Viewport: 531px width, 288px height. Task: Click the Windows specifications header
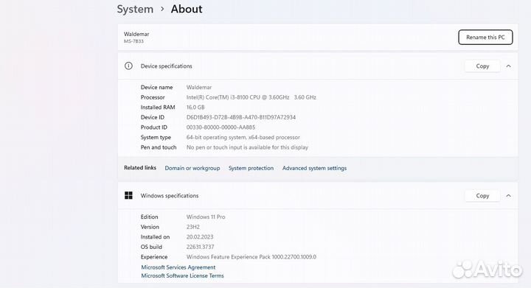pos(318,196)
